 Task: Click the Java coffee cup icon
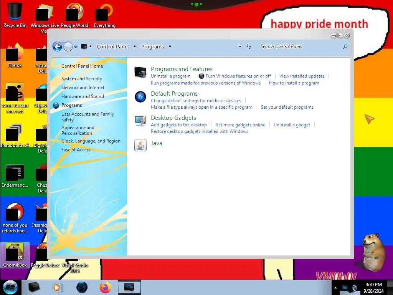[140, 145]
